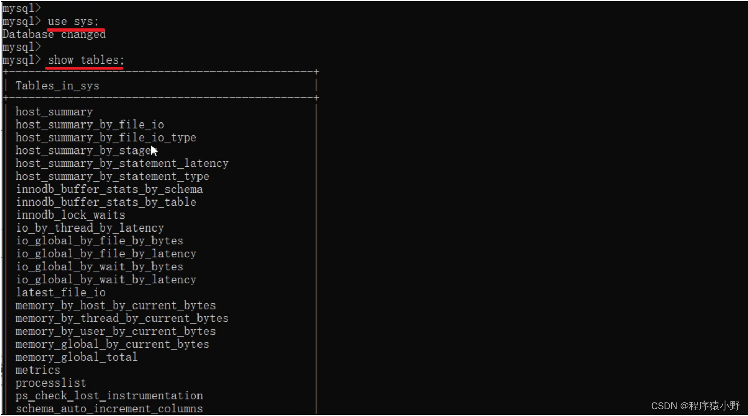This screenshot has width=748, height=416.
Task: Click io_global_by_wait_by_latency in the output
Action: click(x=105, y=280)
